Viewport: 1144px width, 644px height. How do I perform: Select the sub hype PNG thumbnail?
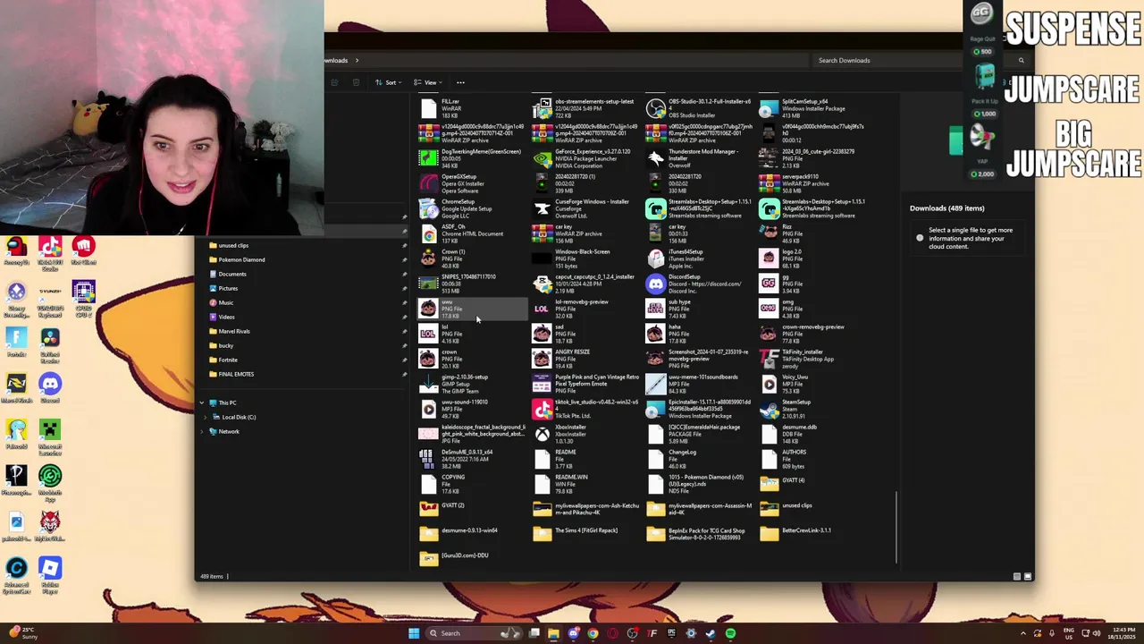coord(656,309)
